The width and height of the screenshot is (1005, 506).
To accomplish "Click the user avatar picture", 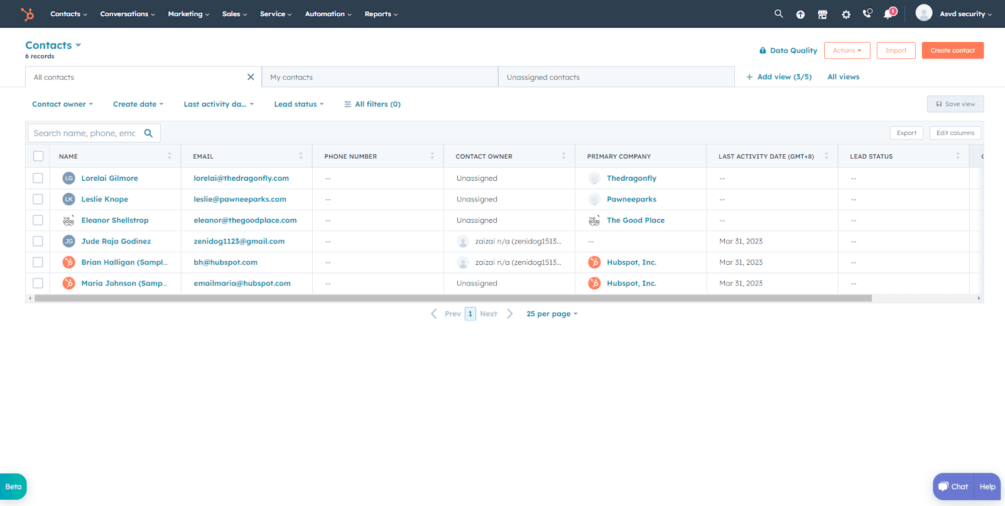I will pos(923,13).
